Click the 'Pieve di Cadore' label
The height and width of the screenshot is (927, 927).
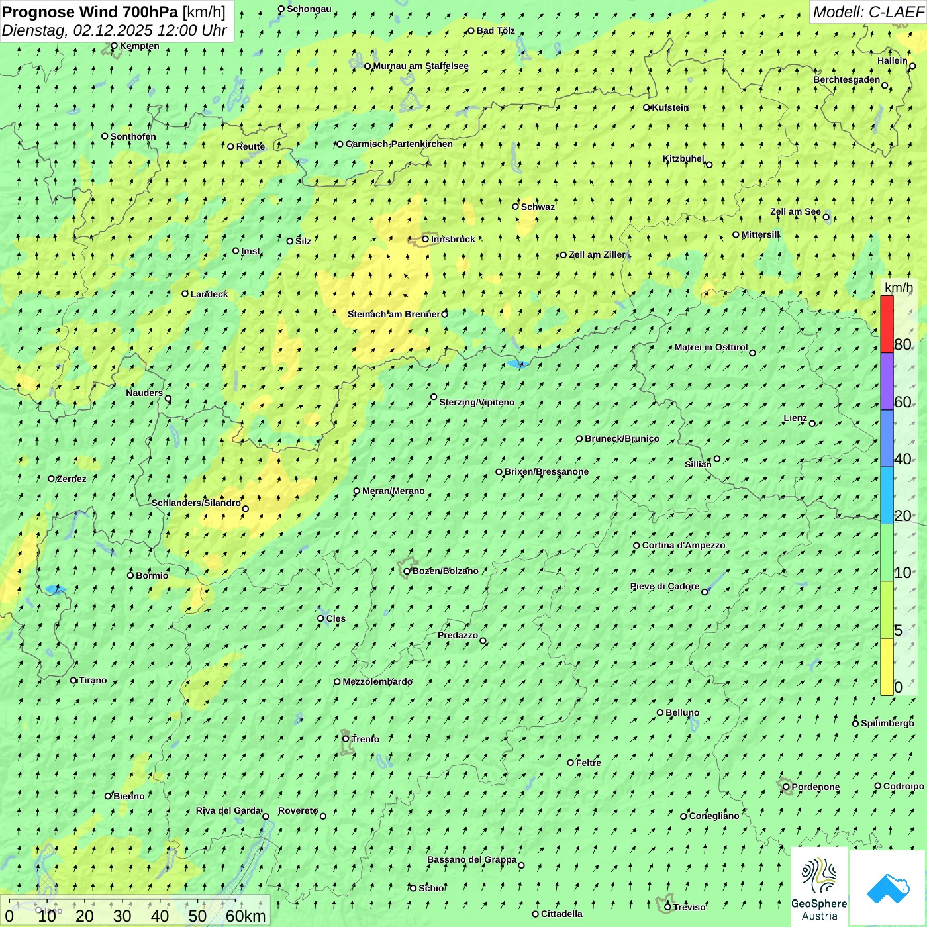(x=665, y=586)
